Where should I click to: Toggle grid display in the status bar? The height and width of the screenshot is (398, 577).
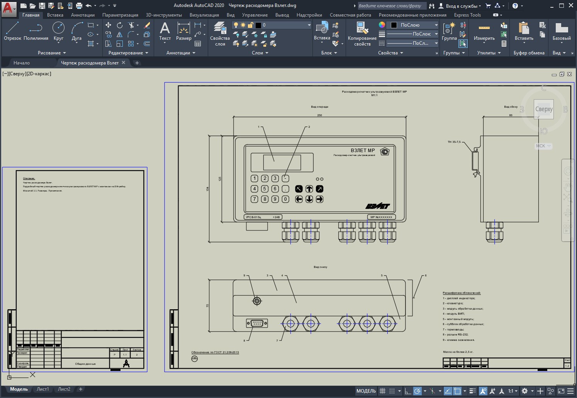(382, 391)
